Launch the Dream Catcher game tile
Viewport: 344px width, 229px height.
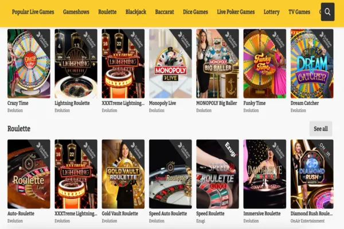(312, 64)
